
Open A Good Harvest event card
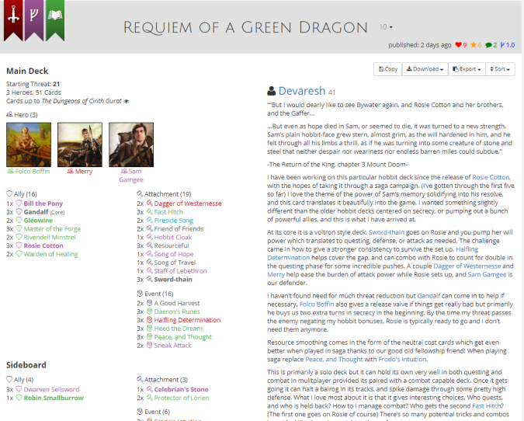point(176,303)
